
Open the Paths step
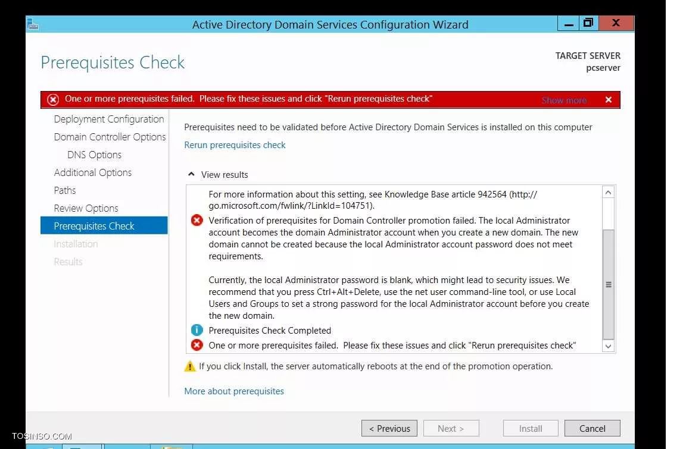65,190
